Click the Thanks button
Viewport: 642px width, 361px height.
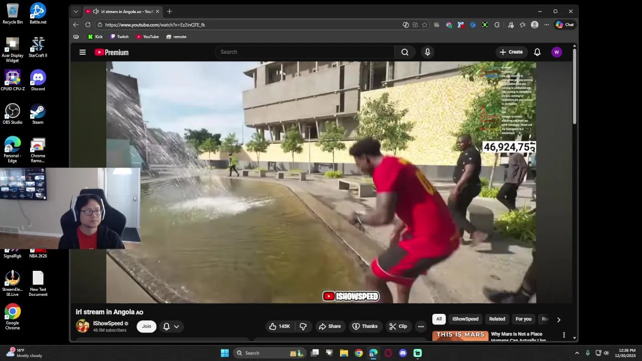[x=365, y=326]
